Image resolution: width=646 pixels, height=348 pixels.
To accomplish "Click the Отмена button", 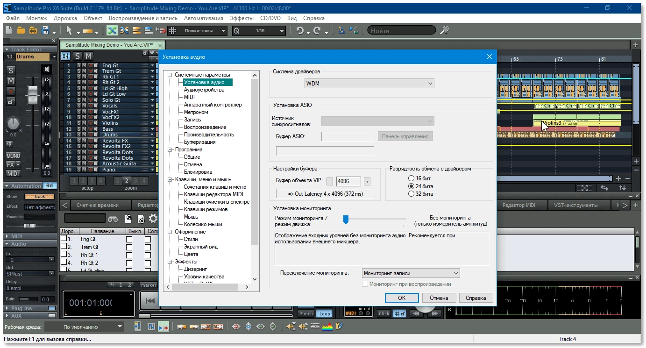I will 439,298.
